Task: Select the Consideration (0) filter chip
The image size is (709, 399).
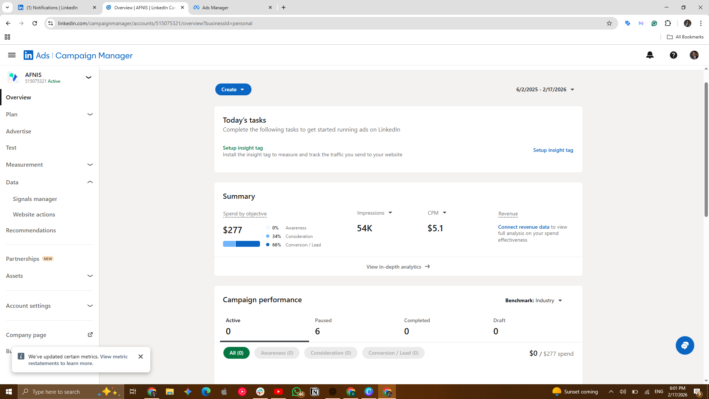Action: pyautogui.click(x=330, y=353)
